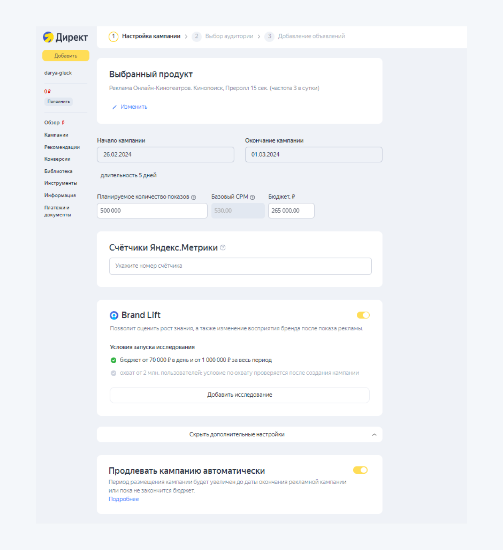Open the help tooltip for Планируемое количество показов

(194, 197)
